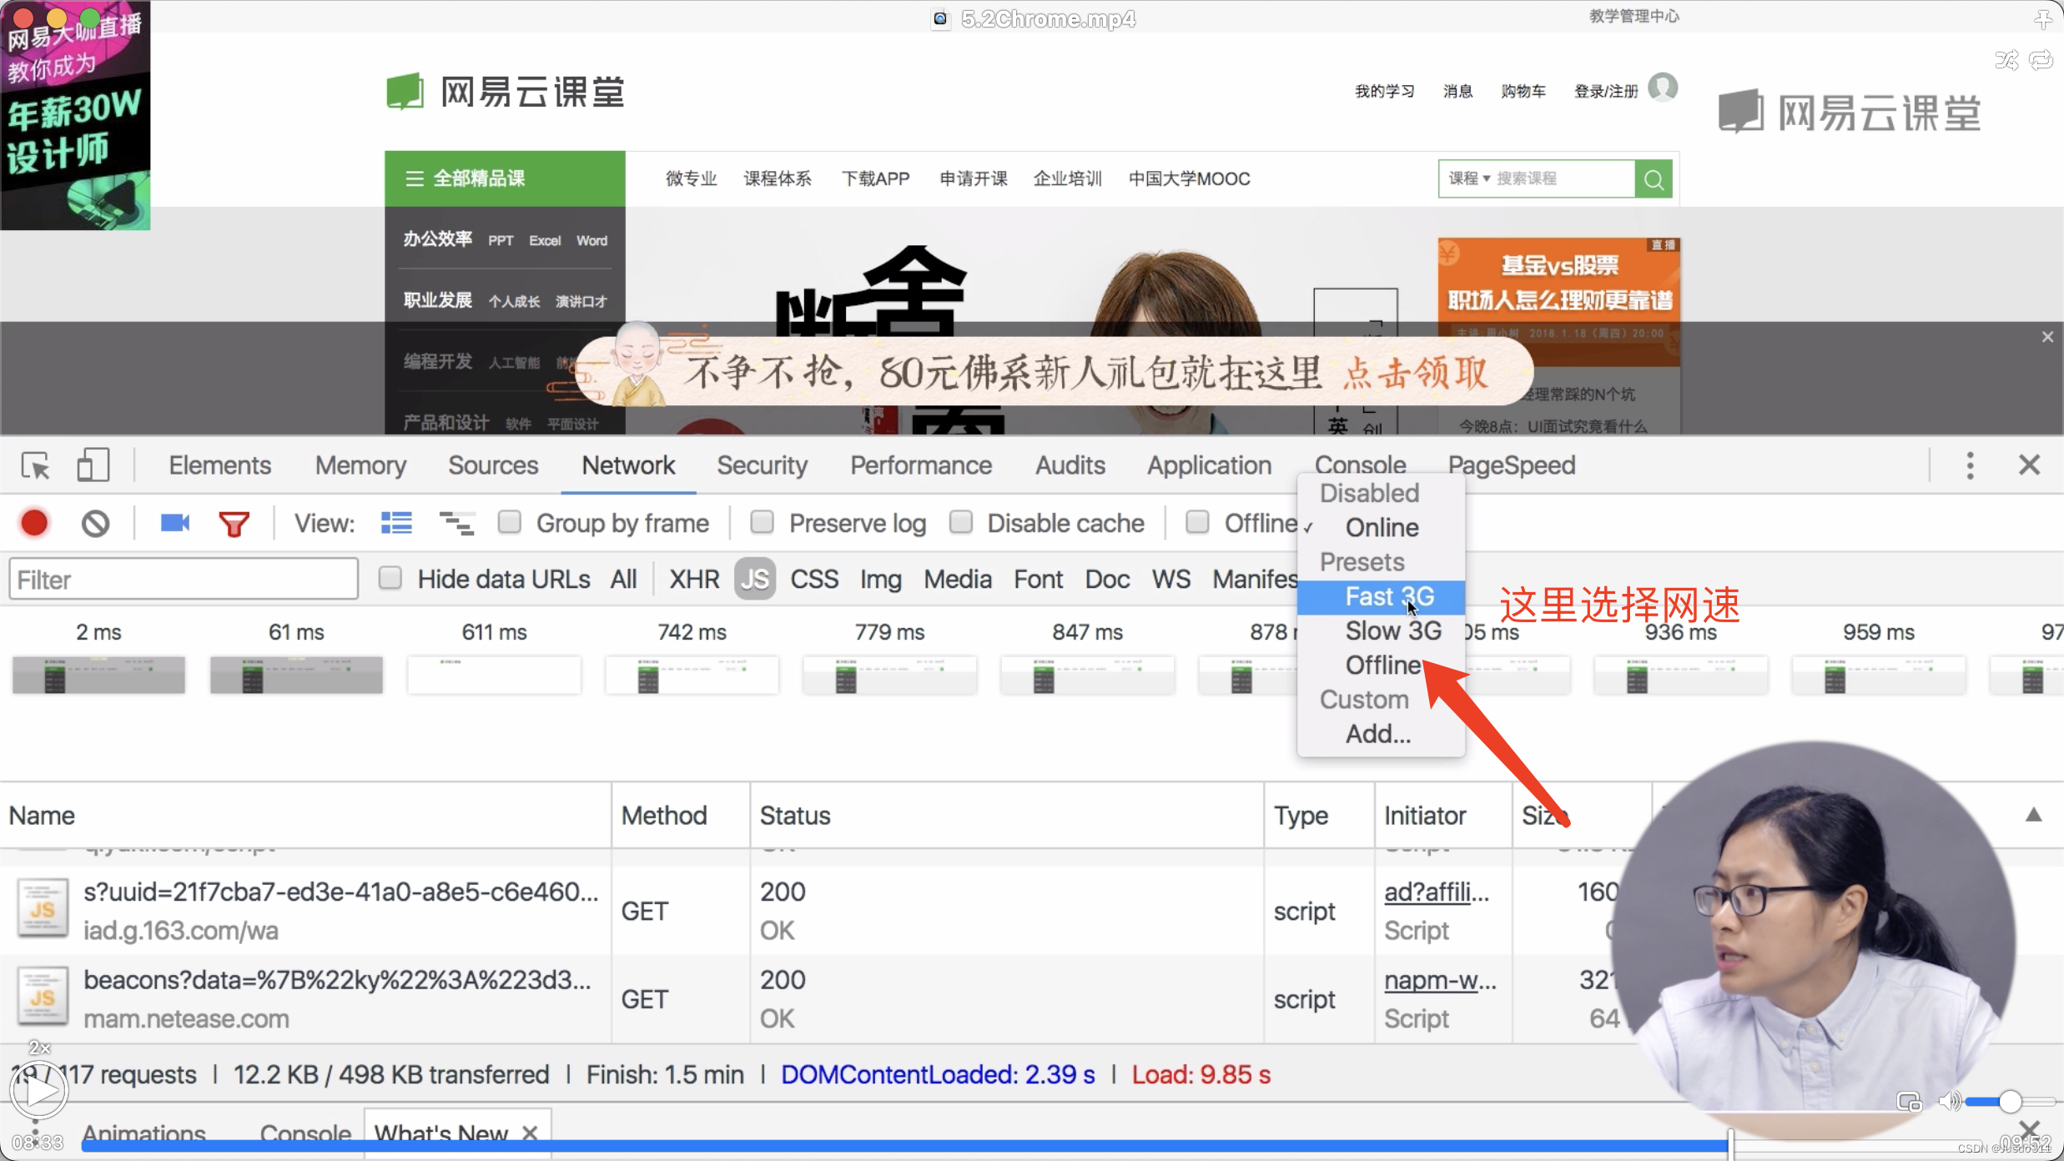Expand the 全部精品课 category menu
Image resolution: width=2064 pixels, height=1161 pixels.
pyautogui.click(x=505, y=178)
